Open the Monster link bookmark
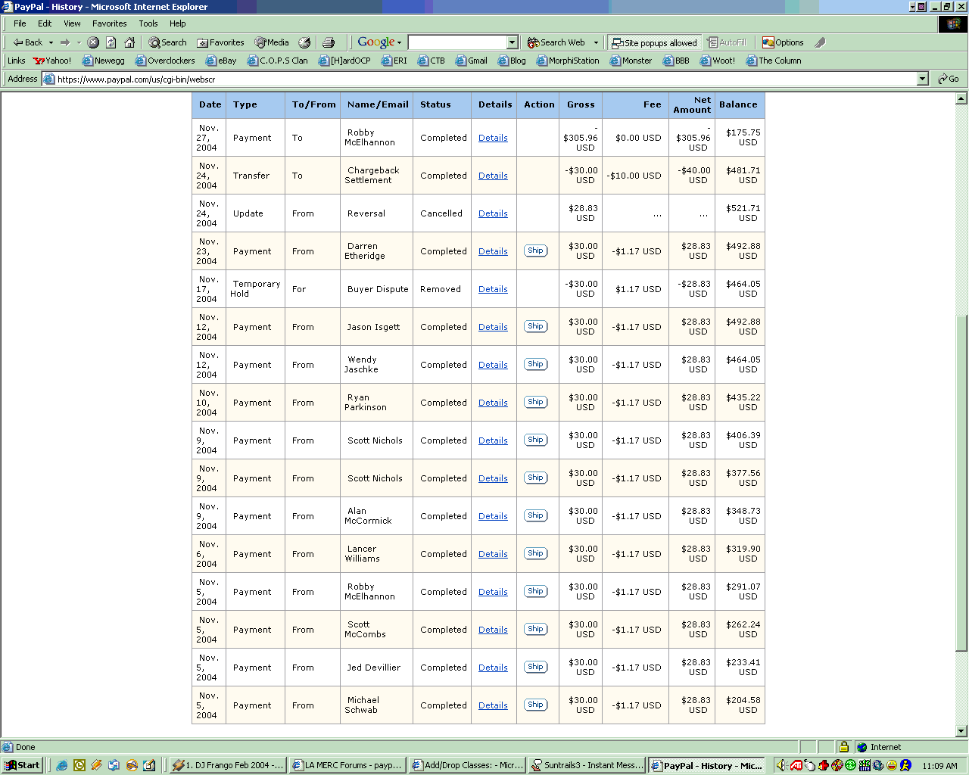Image resolution: width=969 pixels, height=775 pixels. pyautogui.click(x=631, y=61)
